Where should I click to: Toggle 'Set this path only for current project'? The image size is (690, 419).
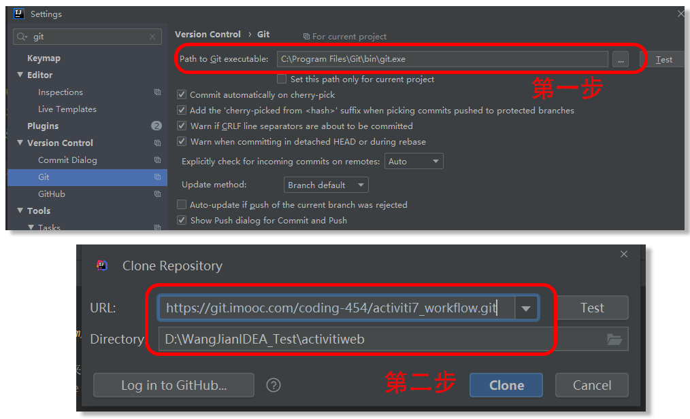coord(282,79)
